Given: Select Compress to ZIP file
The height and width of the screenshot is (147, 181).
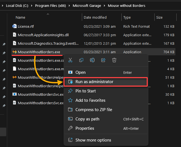Looking at the screenshot, I should 106,110.
